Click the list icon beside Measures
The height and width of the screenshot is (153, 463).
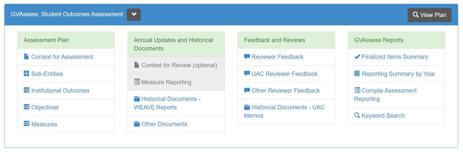point(26,124)
